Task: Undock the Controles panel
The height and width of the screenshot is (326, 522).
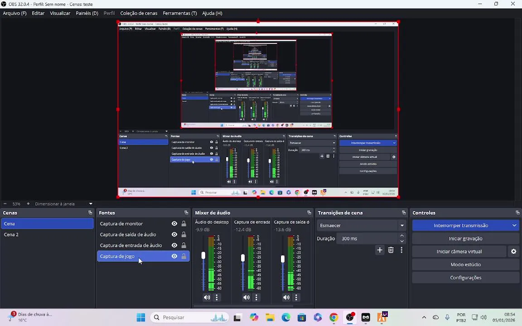Action: [517, 213]
